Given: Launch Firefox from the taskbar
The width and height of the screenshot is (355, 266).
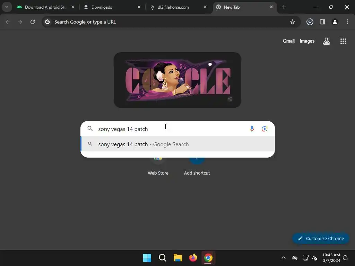Looking at the screenshot, I should pos(193,258).
